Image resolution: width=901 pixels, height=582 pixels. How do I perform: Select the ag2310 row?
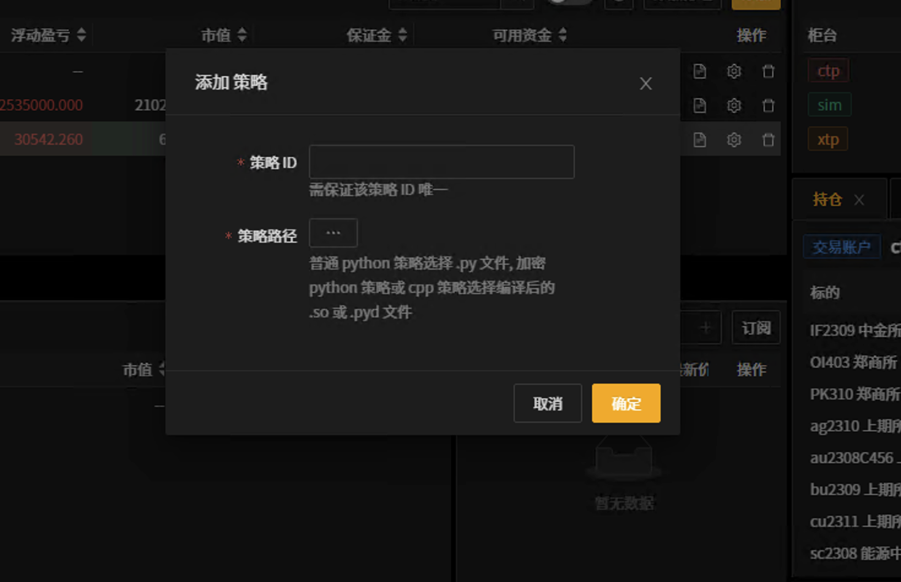pos(855,426)
